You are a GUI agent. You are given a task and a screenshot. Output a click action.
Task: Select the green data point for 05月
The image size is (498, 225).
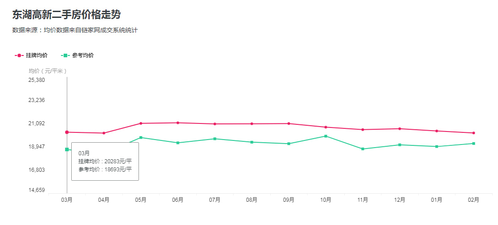141,137
